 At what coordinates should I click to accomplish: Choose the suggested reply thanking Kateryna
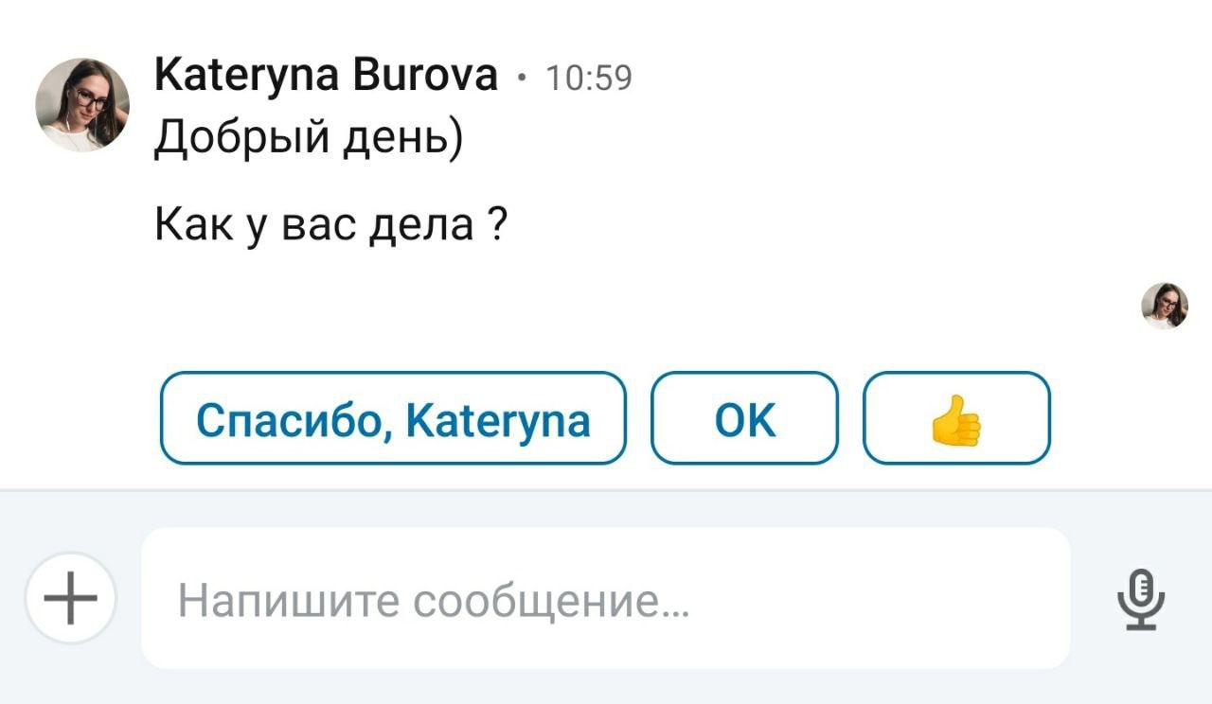tap(393, 418)
